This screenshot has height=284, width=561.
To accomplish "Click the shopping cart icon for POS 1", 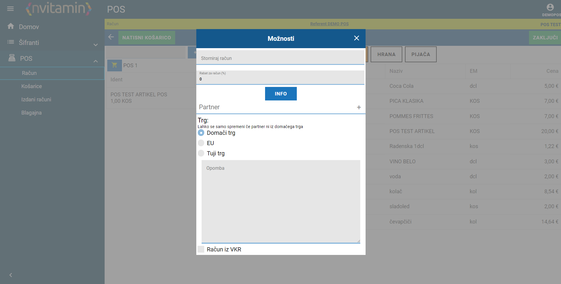I will [115, 65].
